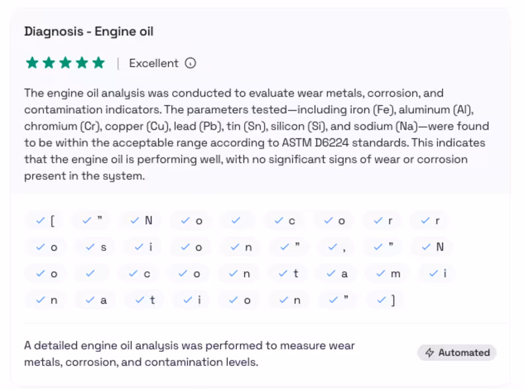Click the fourth green rating star

click(81, 63)
